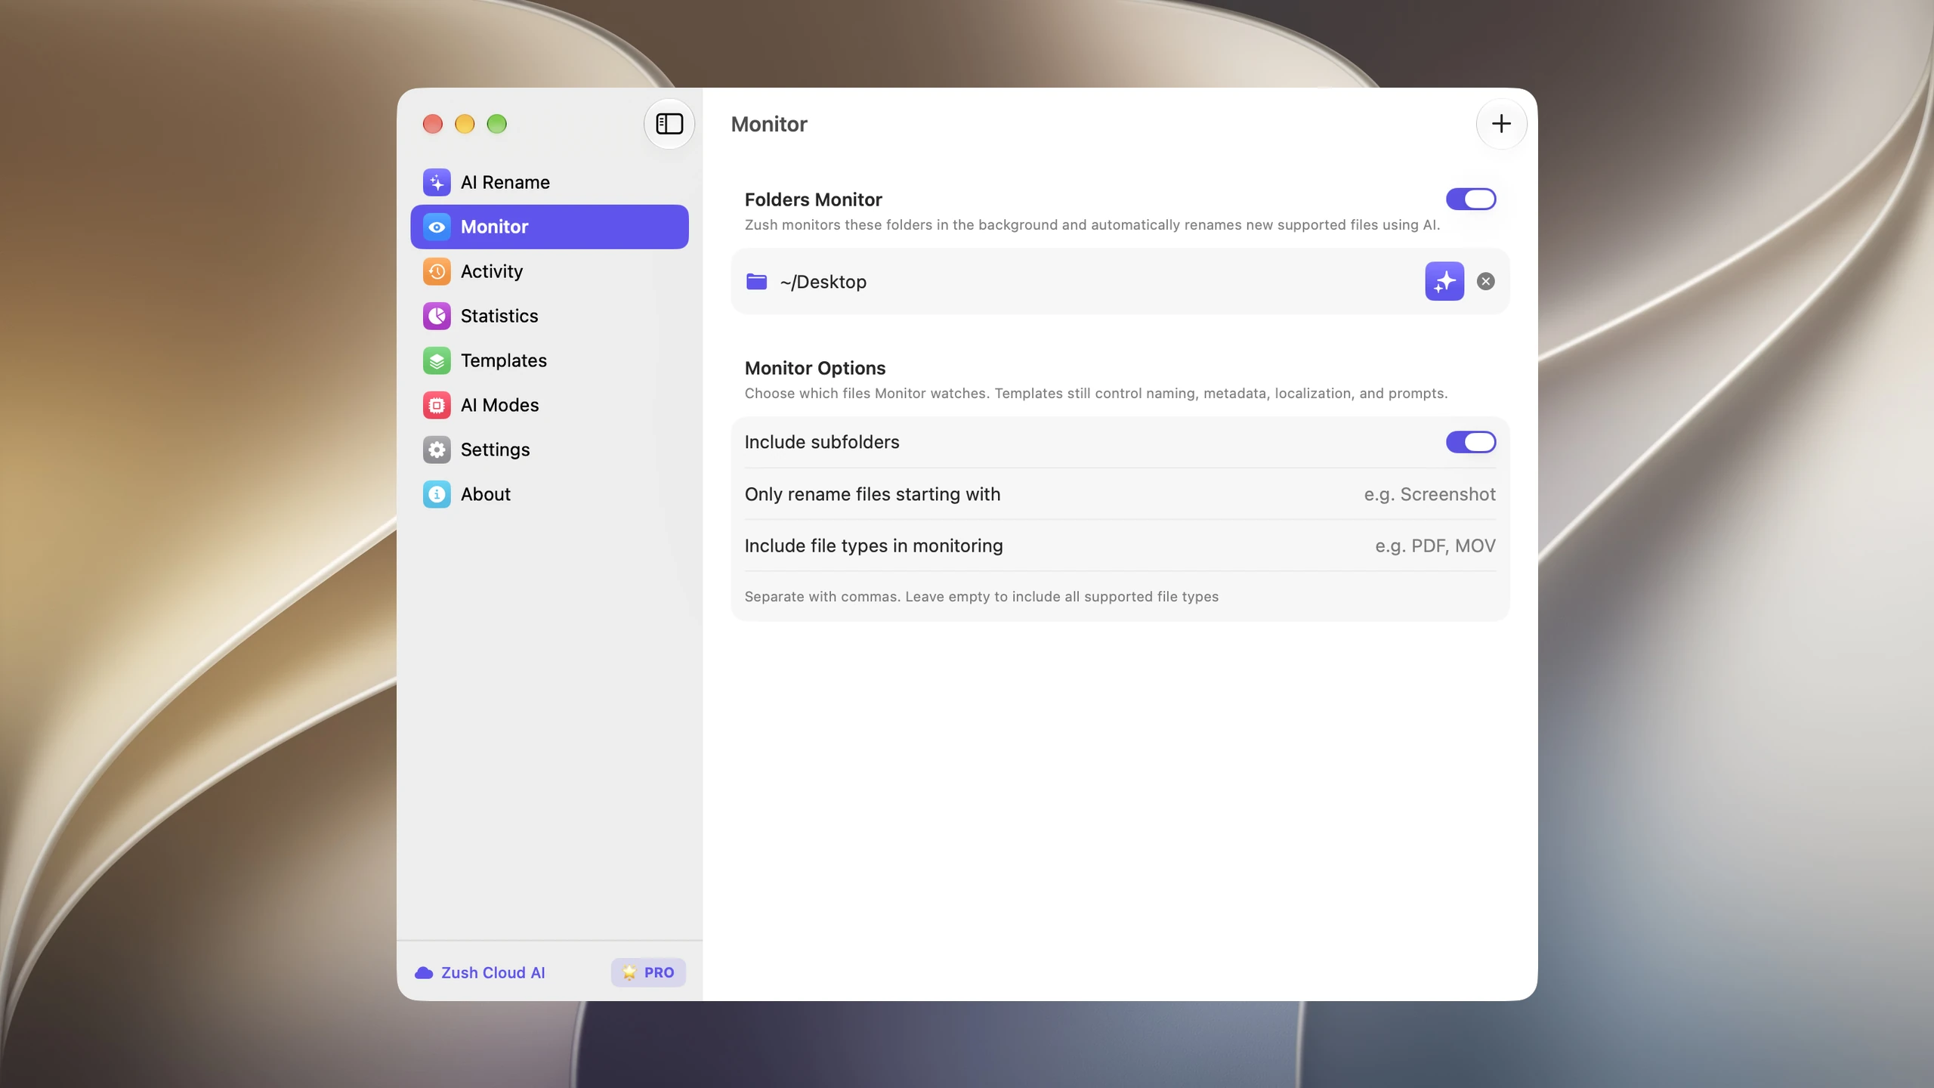Click the 'Only rename files starting with' field

pos(1120,494)
